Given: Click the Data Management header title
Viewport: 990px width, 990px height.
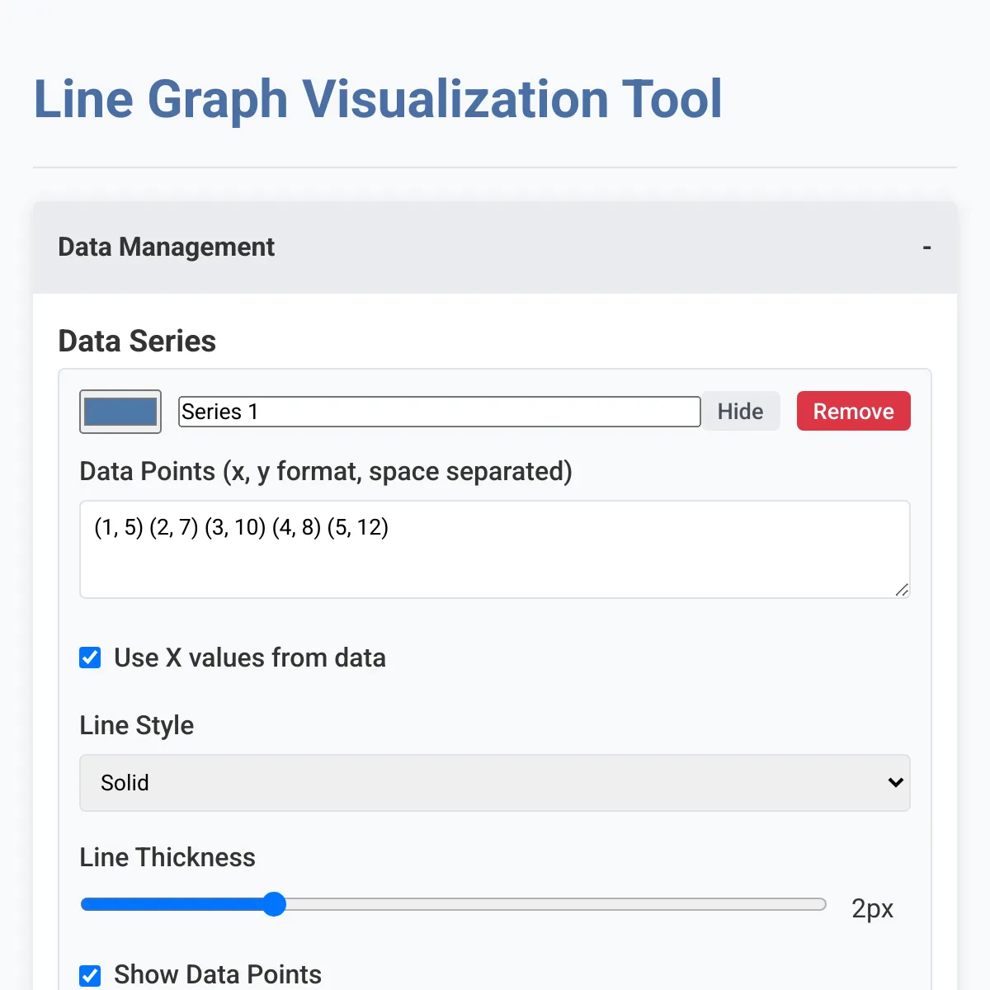Looking at the screenshot, I should click(x=166, y=247).
